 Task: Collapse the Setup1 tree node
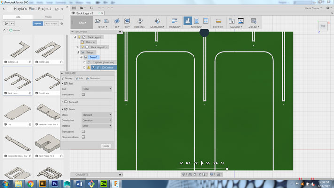click(81, 57)
